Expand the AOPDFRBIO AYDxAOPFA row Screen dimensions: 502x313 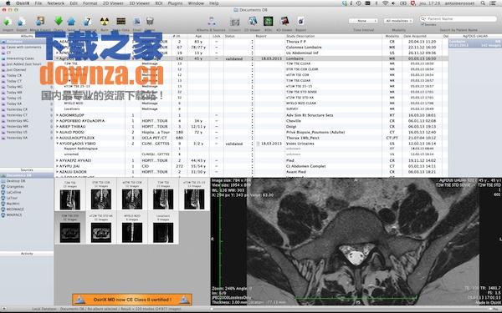point(57,121)
